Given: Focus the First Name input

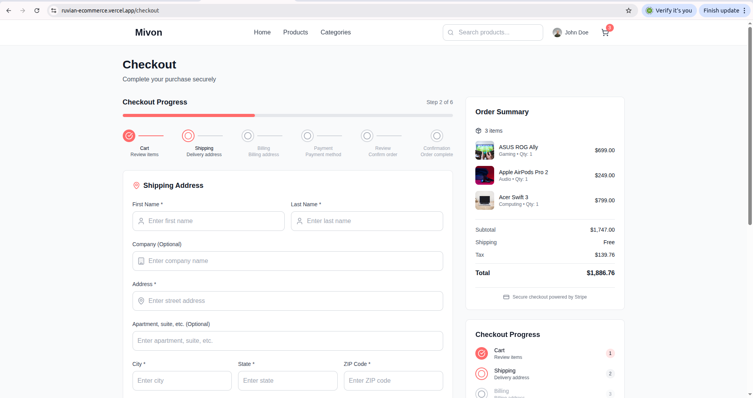Looking at the screenshot, I should point(209,221).
